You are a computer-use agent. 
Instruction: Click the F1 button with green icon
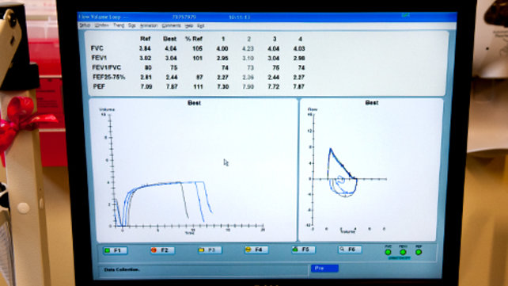(115, 250)
